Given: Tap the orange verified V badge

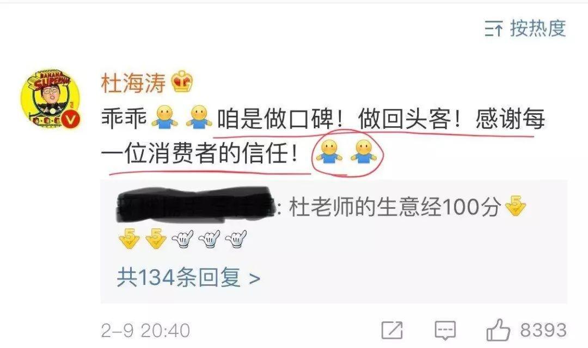Looking at the screenshot, I should (71, 120).
